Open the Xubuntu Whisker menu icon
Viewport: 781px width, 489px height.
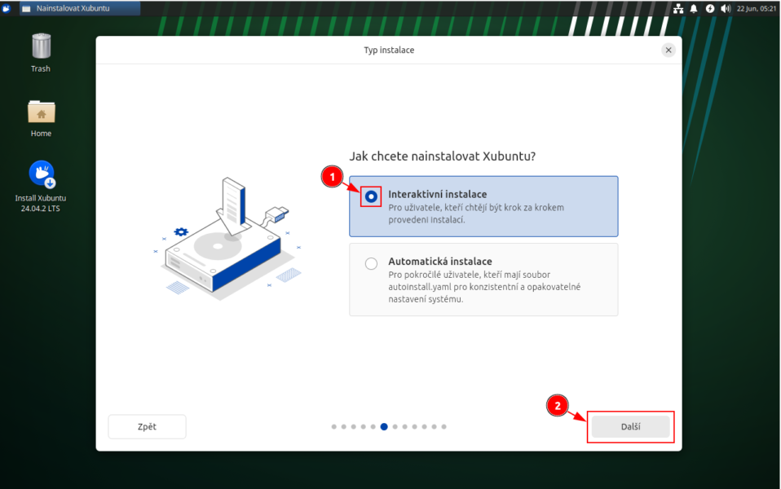point(7,8)
